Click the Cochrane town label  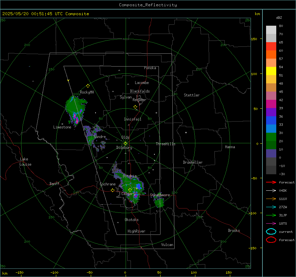(x=108, y=184)
